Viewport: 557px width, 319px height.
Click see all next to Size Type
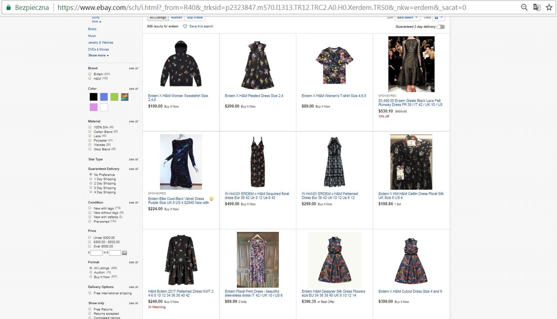(134, 159)
